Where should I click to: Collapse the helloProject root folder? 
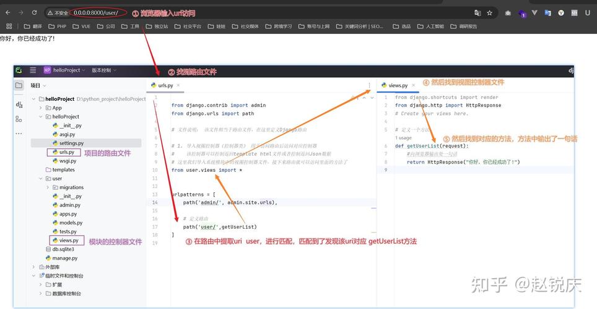[34, 99]
